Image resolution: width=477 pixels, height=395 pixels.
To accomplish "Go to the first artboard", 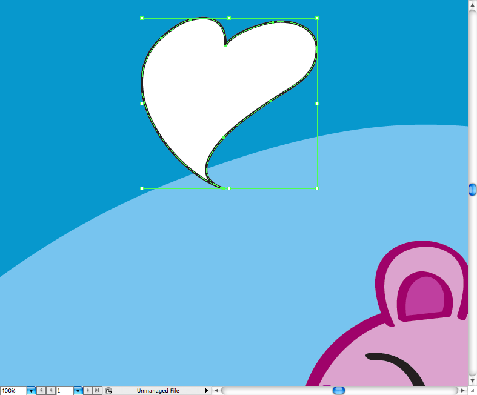I will [41, 391].
